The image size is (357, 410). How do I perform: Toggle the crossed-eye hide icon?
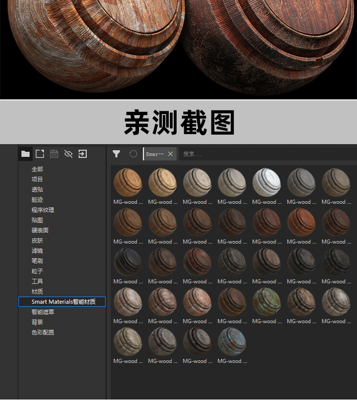(68, 154)
